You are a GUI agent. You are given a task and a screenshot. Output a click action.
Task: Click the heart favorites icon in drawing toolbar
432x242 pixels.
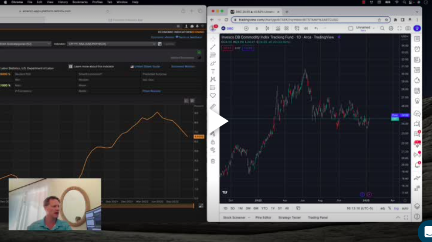(x=213, y=96)
